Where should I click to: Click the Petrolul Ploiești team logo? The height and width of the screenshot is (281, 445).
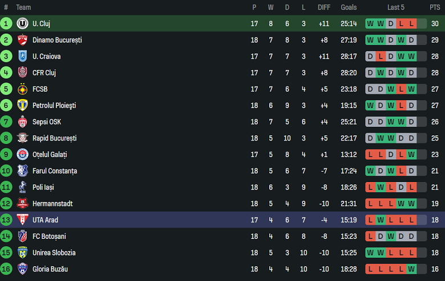point(23,105)
